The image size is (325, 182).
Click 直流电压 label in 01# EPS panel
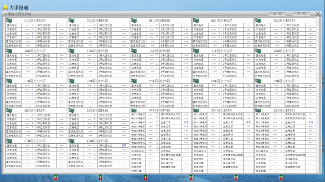coord(12,25)
